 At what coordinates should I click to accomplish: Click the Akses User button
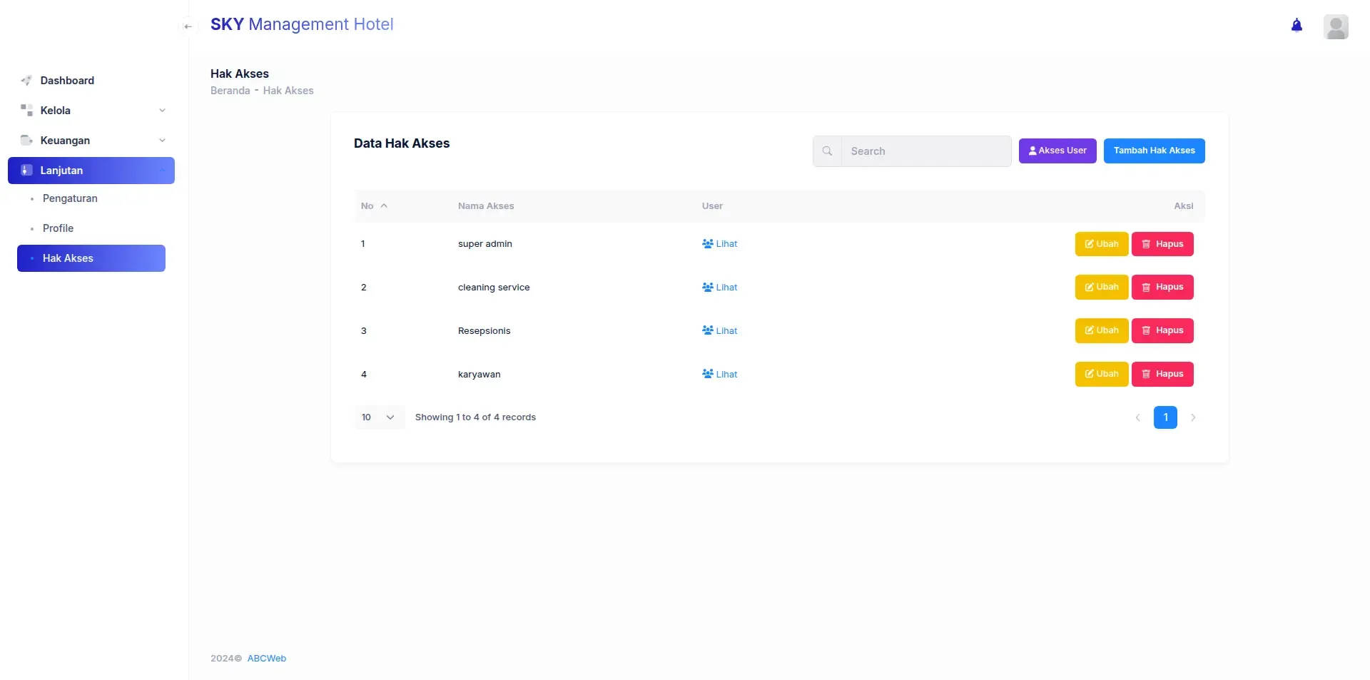(1057, 151)
